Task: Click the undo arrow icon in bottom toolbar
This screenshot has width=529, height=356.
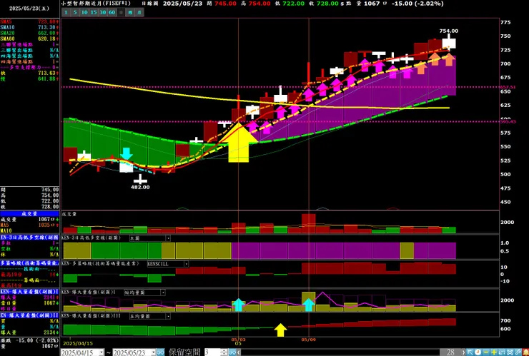Action: pyautogui.click(x=502, y=352)
